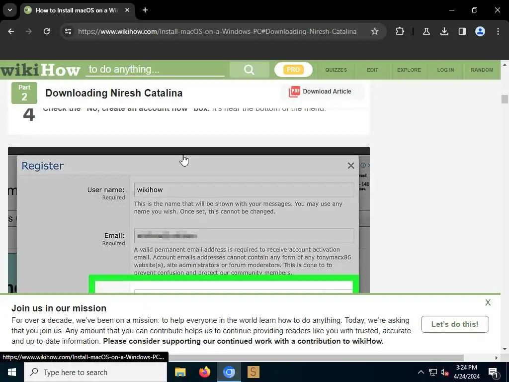Click the muted volume tray icon
Screen dimensions: 509x382
point(445,372)
